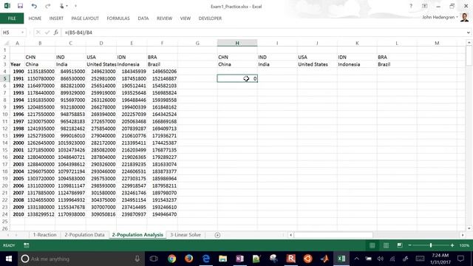This screenshot has height=266, width=473.
Task: Click the macro record icon in status bar
Action: pos(27,245)
